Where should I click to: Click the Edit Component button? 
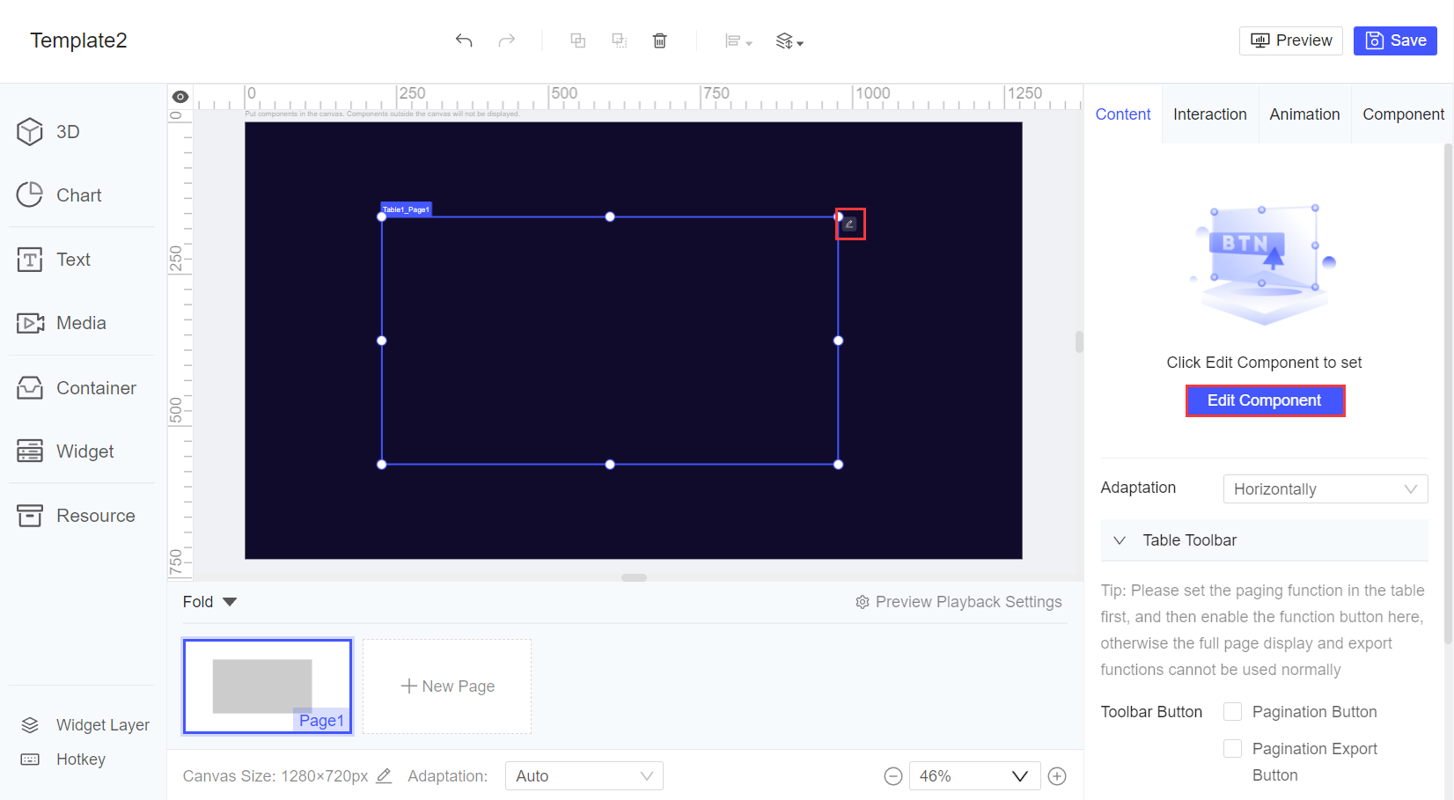tap(1265, 400)
